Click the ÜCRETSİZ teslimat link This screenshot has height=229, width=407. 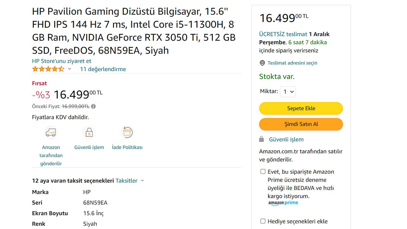[283, 34]
